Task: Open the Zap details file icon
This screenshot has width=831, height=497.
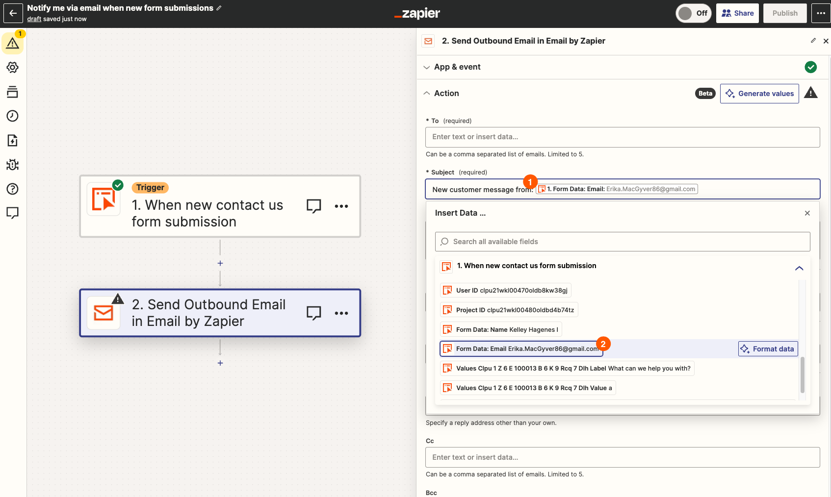Action: (13, 141)
